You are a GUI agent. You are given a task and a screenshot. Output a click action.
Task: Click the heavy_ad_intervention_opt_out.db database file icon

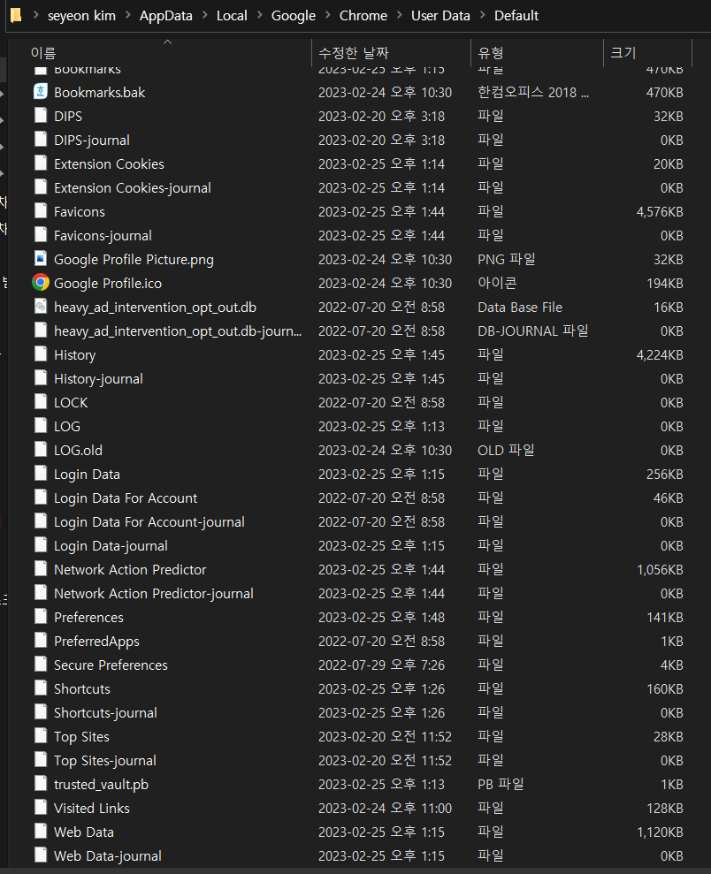[41, 307]
